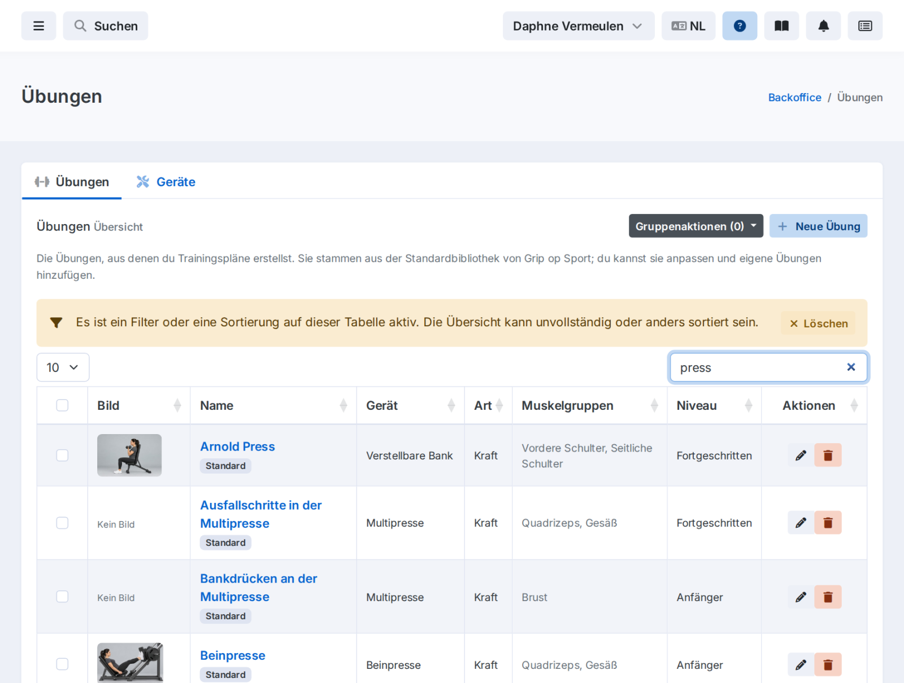Switch to the Geräte tab

click(x=166, y=182)
